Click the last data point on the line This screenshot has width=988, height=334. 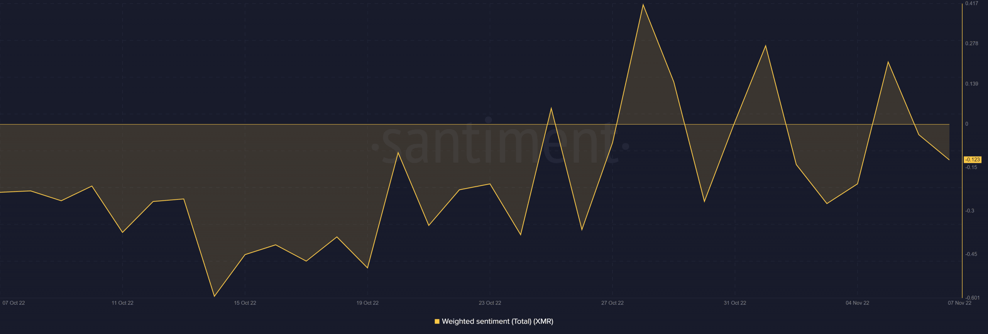click(949, 159)
